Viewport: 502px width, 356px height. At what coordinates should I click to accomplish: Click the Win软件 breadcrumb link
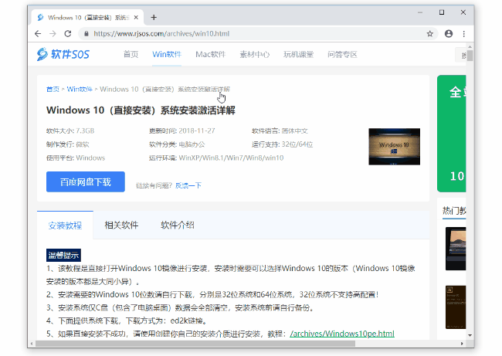80,89
